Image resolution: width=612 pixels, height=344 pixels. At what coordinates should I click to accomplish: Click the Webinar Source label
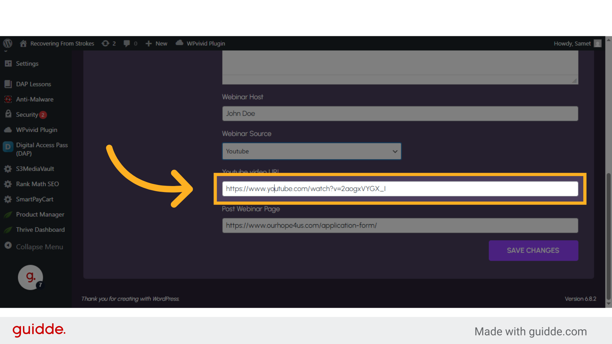(247, 134)
